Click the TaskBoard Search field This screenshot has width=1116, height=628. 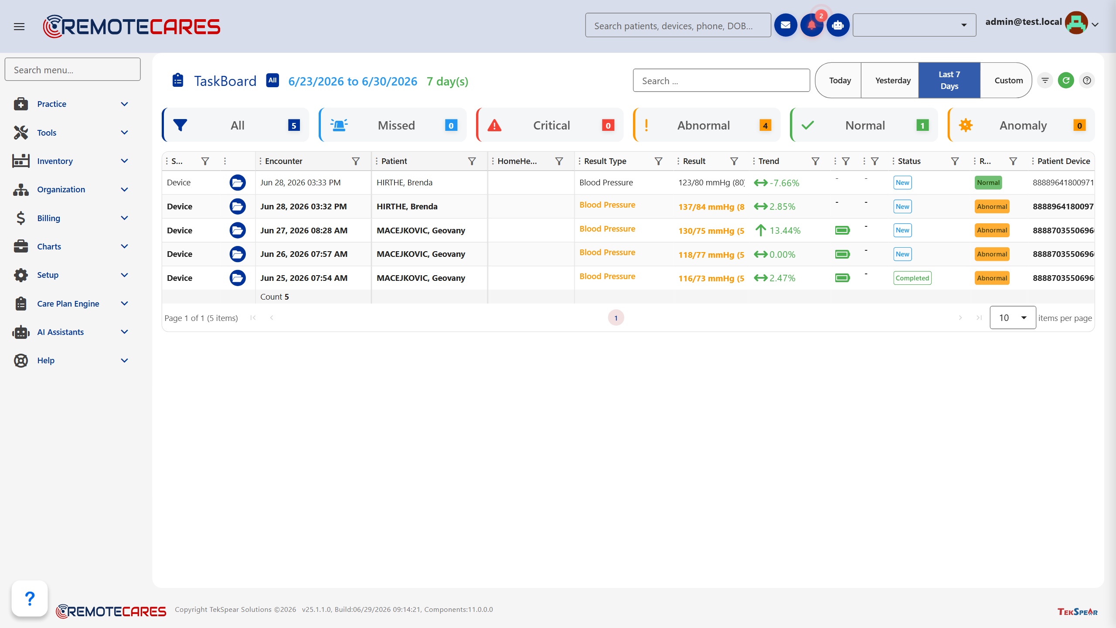coord(721,80)
